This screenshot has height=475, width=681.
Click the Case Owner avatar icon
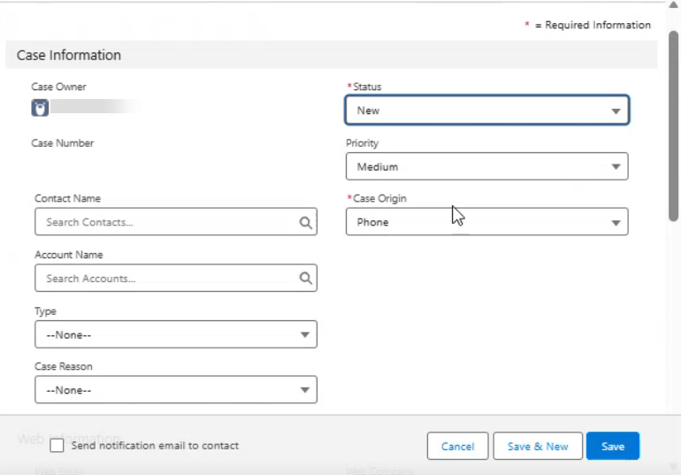coord(40,108)
